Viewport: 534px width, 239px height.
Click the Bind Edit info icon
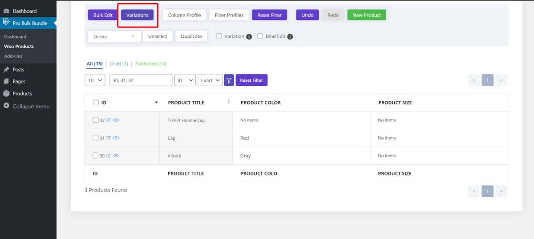coord(290,37)
